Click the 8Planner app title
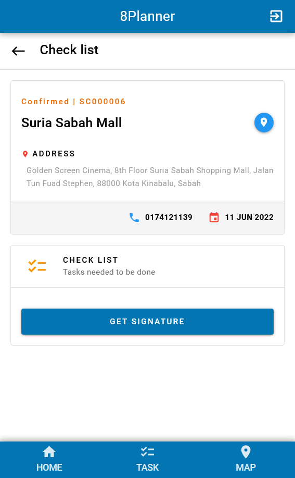The width and height of the screenshot is (295, 478). (148, 16)
